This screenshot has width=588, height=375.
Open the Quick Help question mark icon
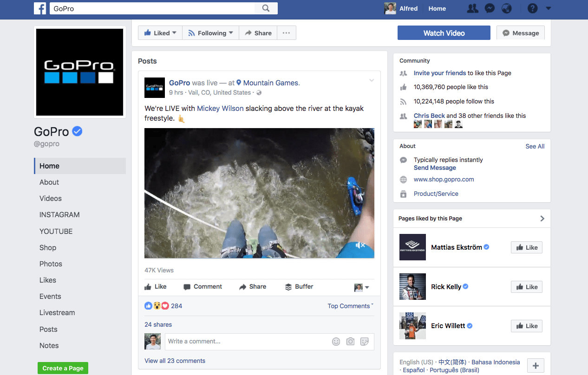(532, 8)
